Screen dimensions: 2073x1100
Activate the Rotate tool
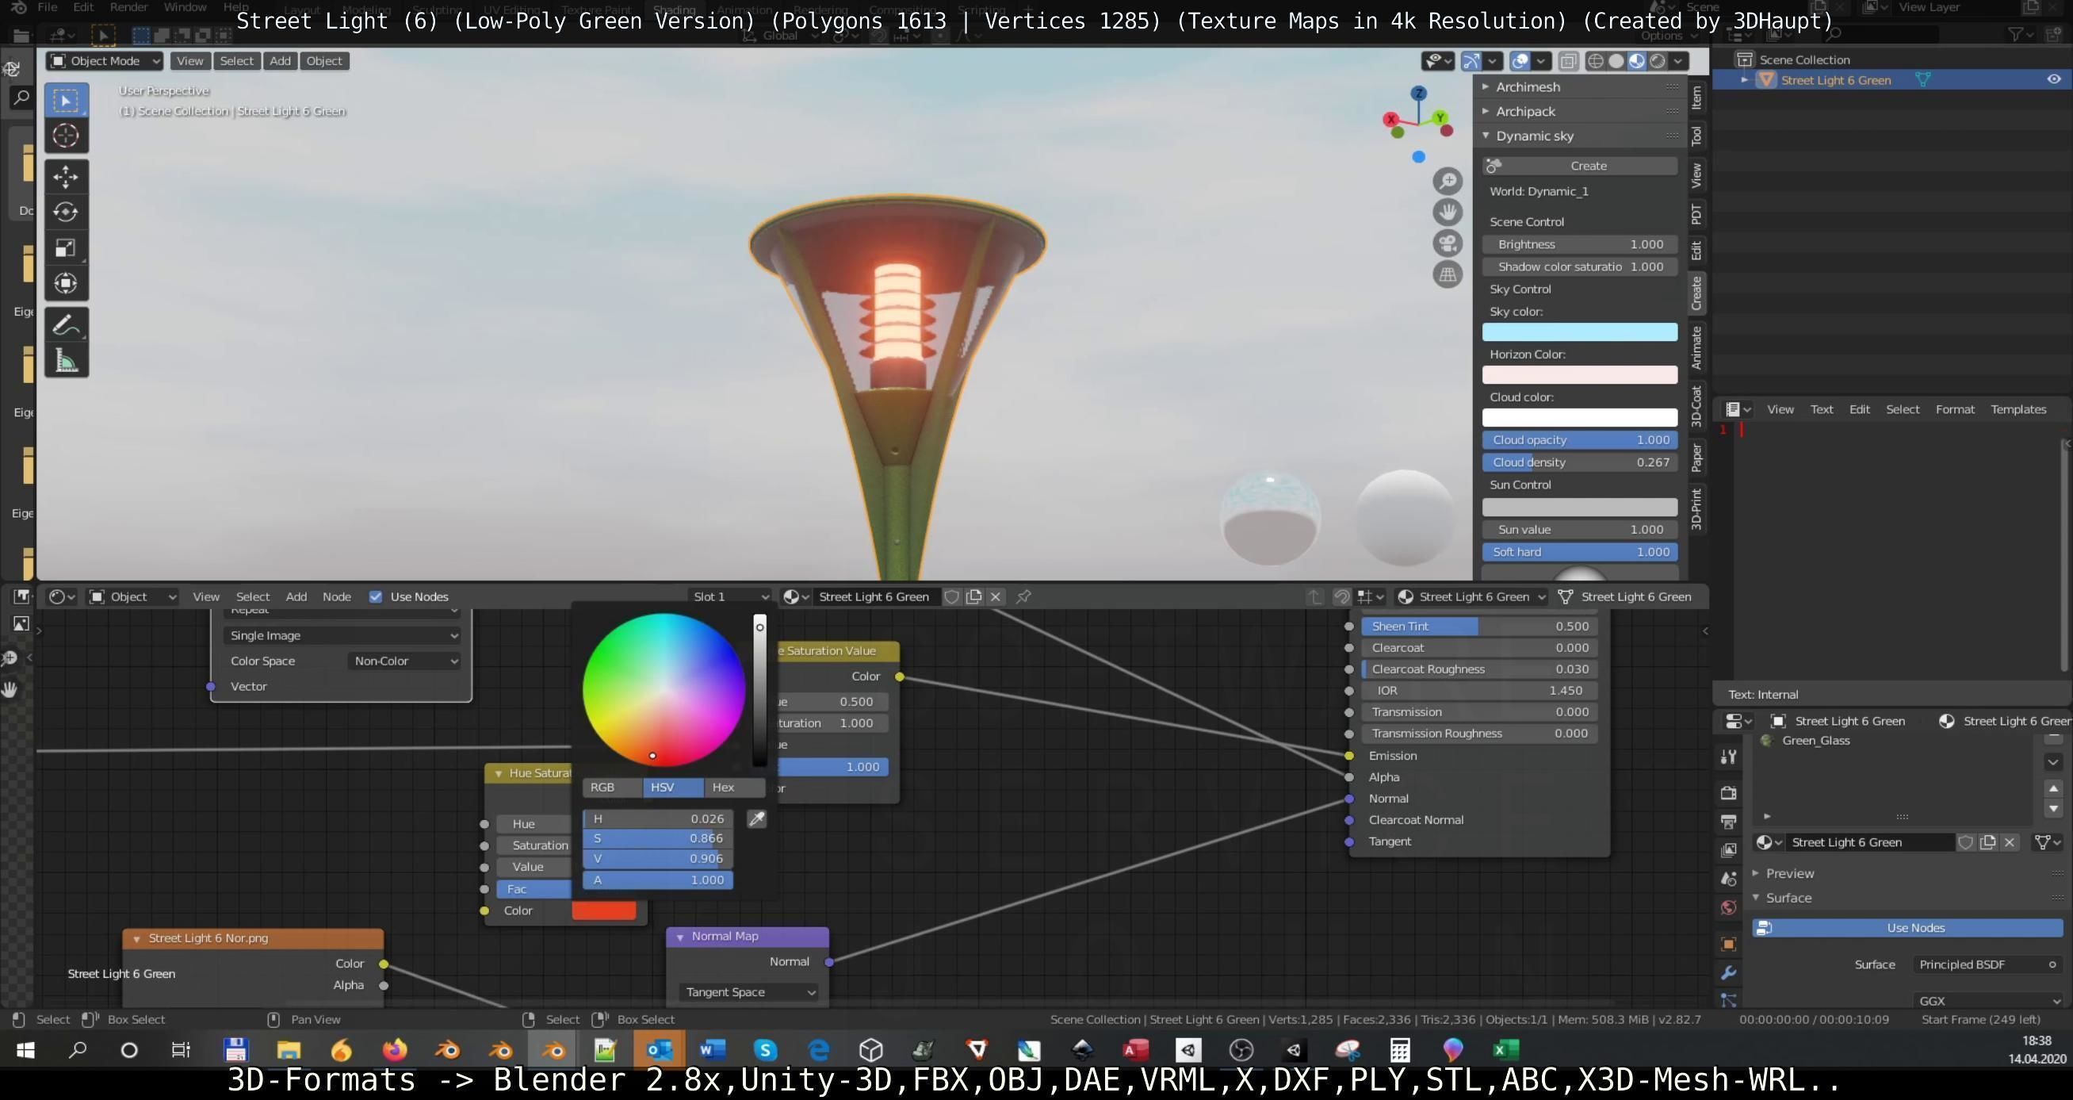click(x=66, y=212)
